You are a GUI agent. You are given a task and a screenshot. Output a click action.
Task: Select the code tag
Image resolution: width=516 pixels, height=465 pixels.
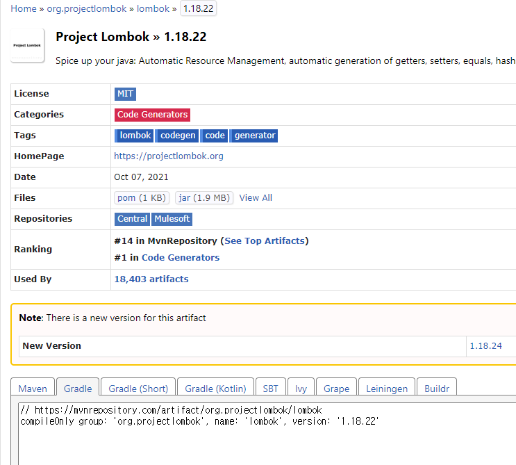pyautogui.click(x=214, y=136)
